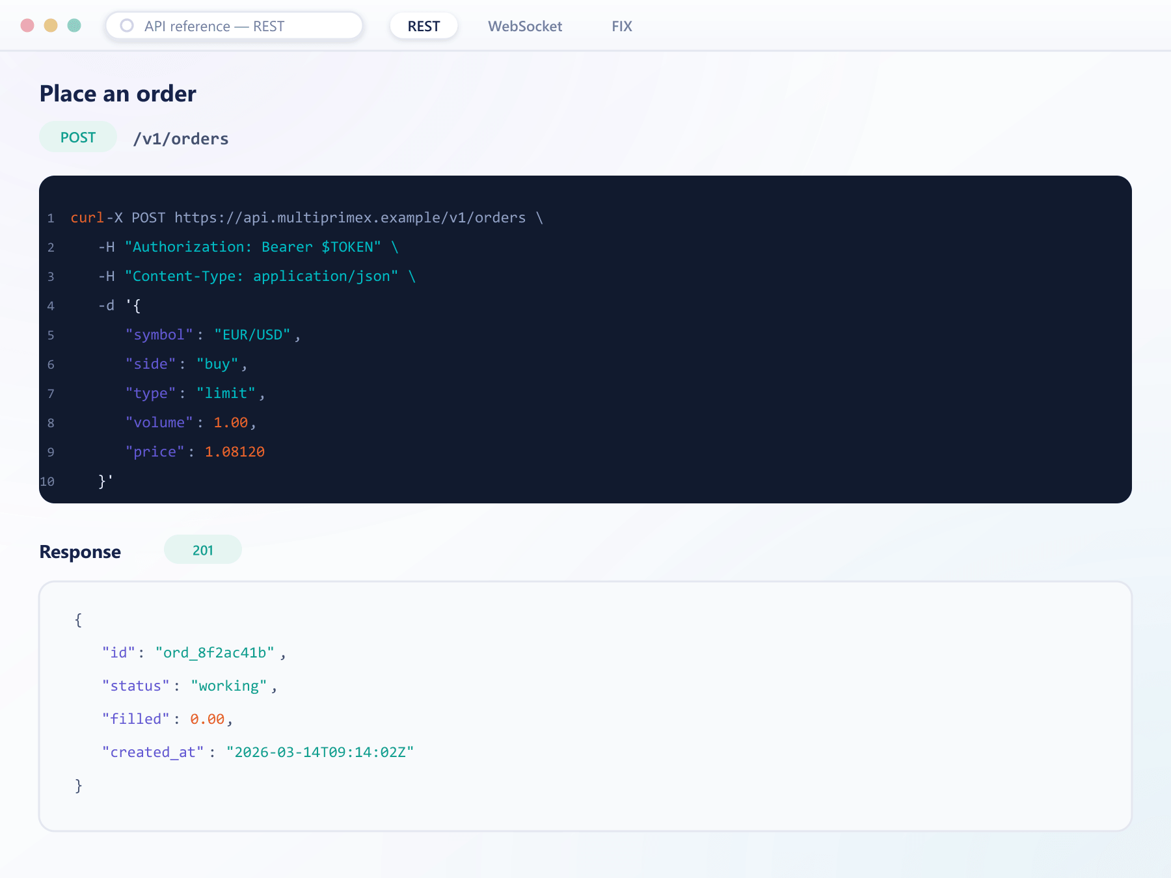The width and height of the screenshot is (1171, 878).
Task: Click the filled value 0.00
Action: click(207, 719)
